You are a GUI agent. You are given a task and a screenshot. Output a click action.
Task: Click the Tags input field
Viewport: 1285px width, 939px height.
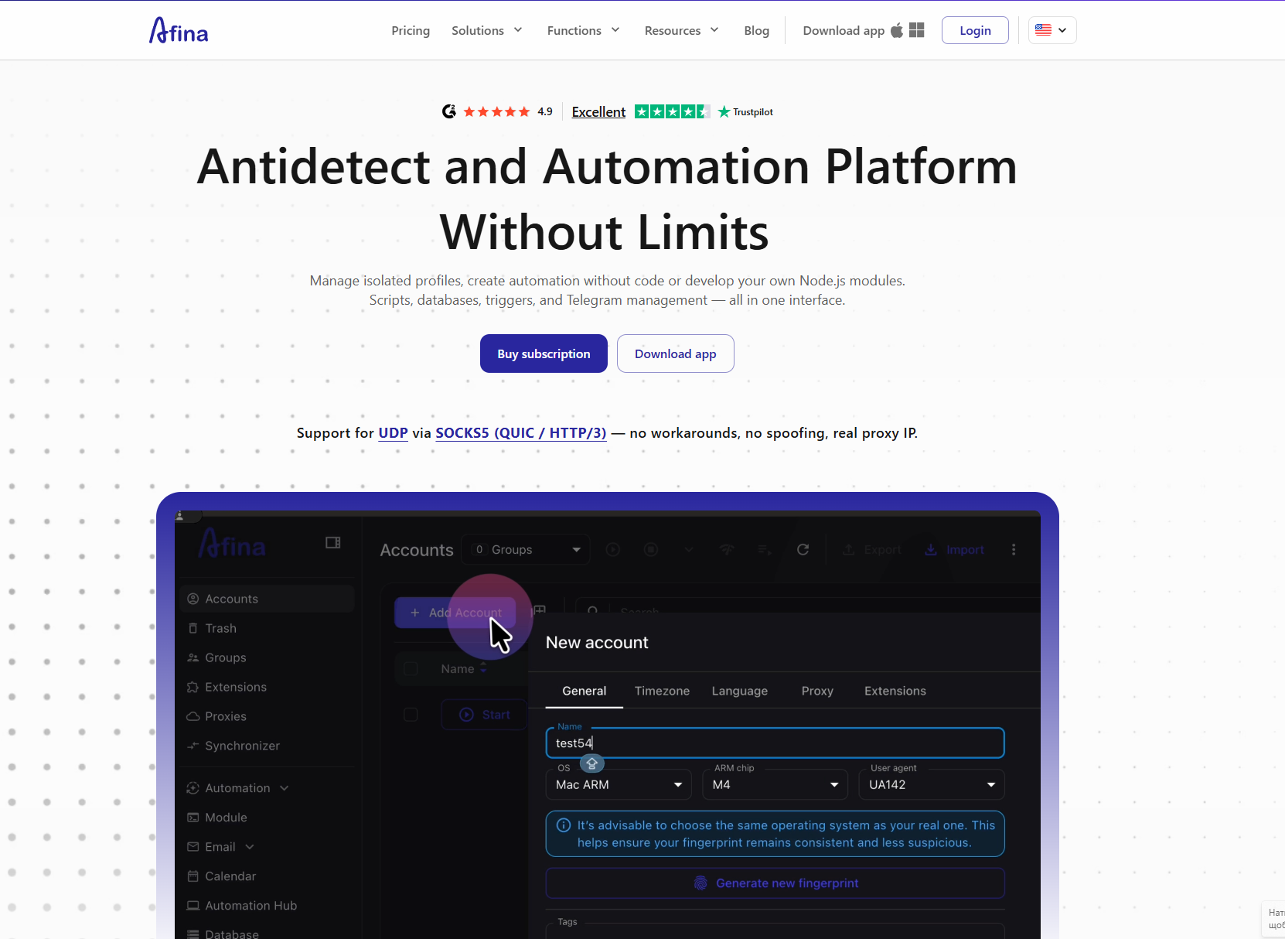775,930
